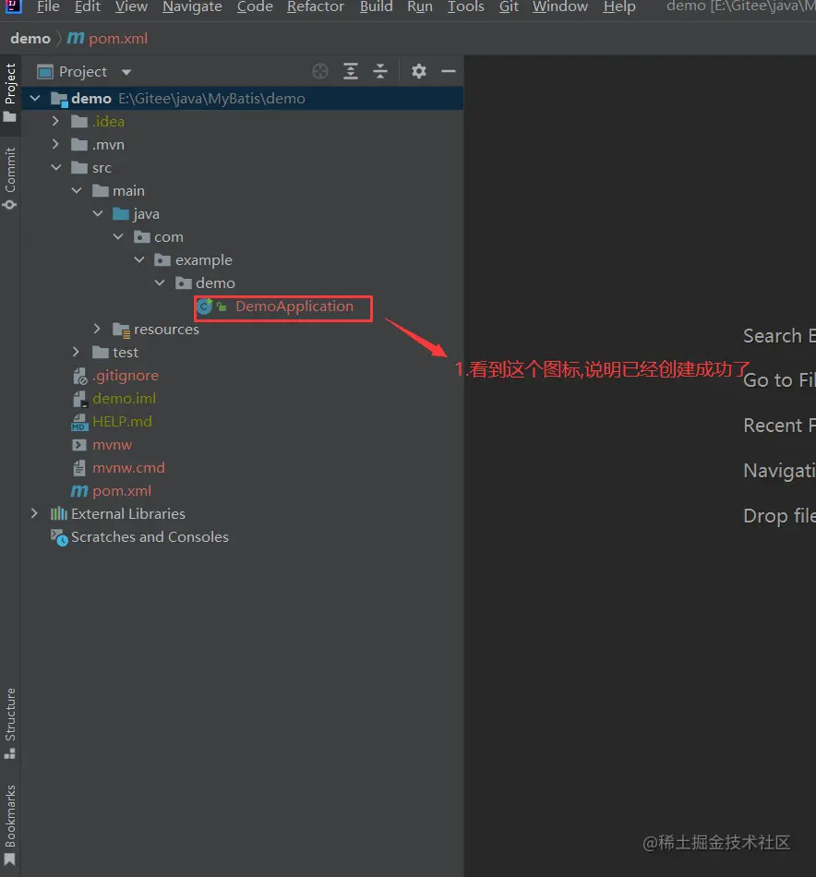Collapse the src folder arrow

56,167
